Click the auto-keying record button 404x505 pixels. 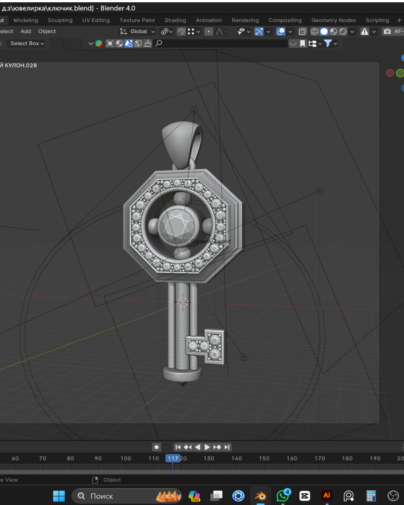(157, 447)
